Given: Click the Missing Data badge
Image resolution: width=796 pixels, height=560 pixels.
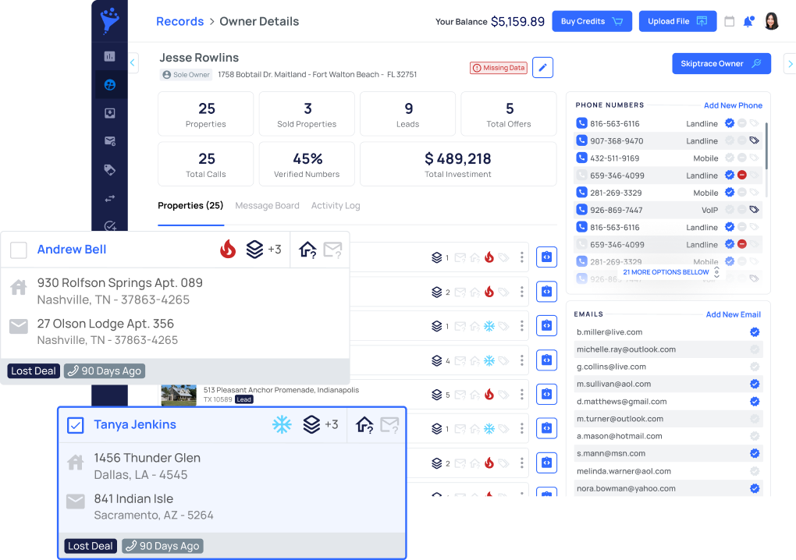Looking at the screenshot, I should [x=499, y=68].
